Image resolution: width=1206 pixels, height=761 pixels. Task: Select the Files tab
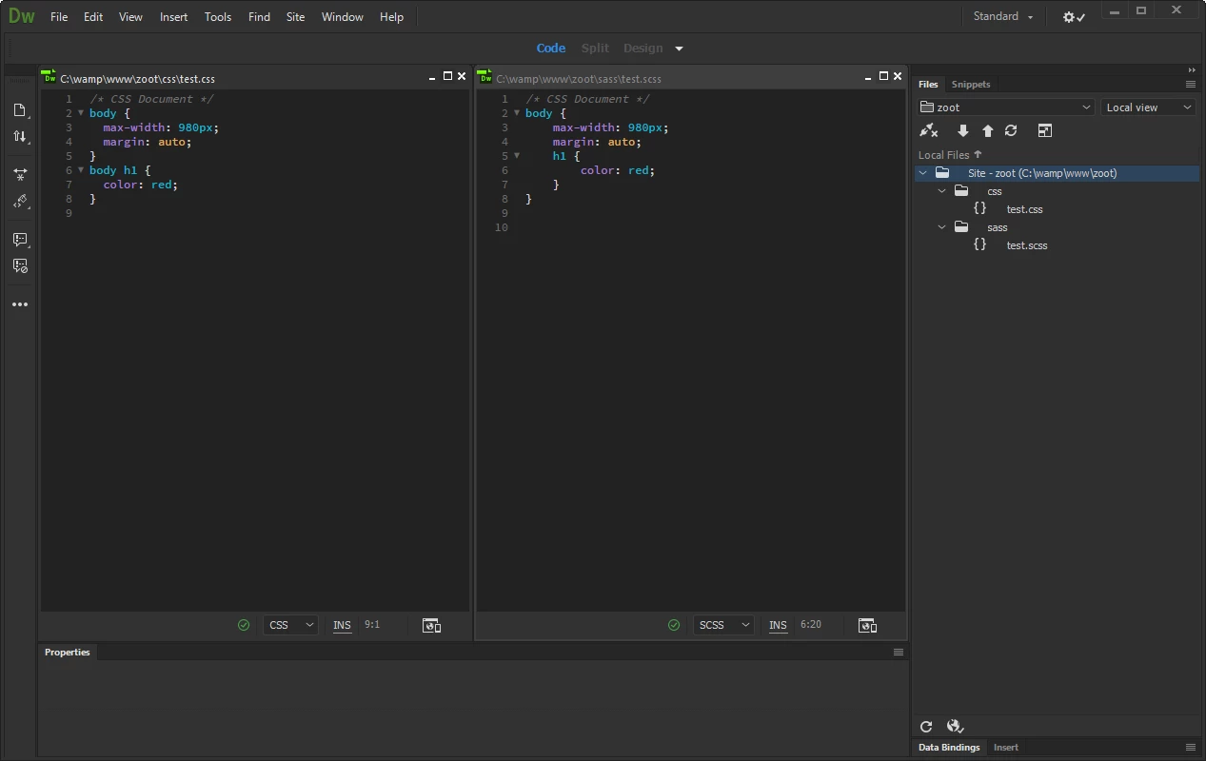[x=928, y=84]
